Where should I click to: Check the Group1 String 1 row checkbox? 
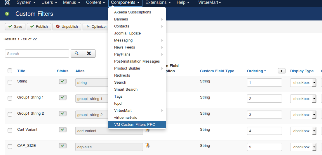[x=10, y=98]
